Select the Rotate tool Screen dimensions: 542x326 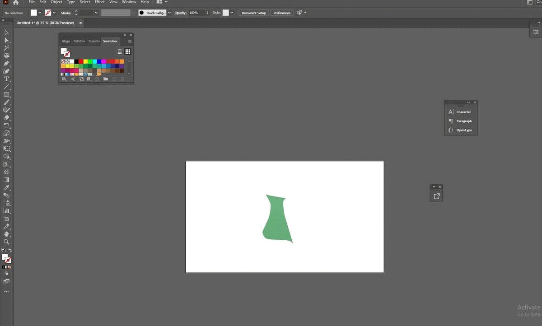[x=6, y=126]
